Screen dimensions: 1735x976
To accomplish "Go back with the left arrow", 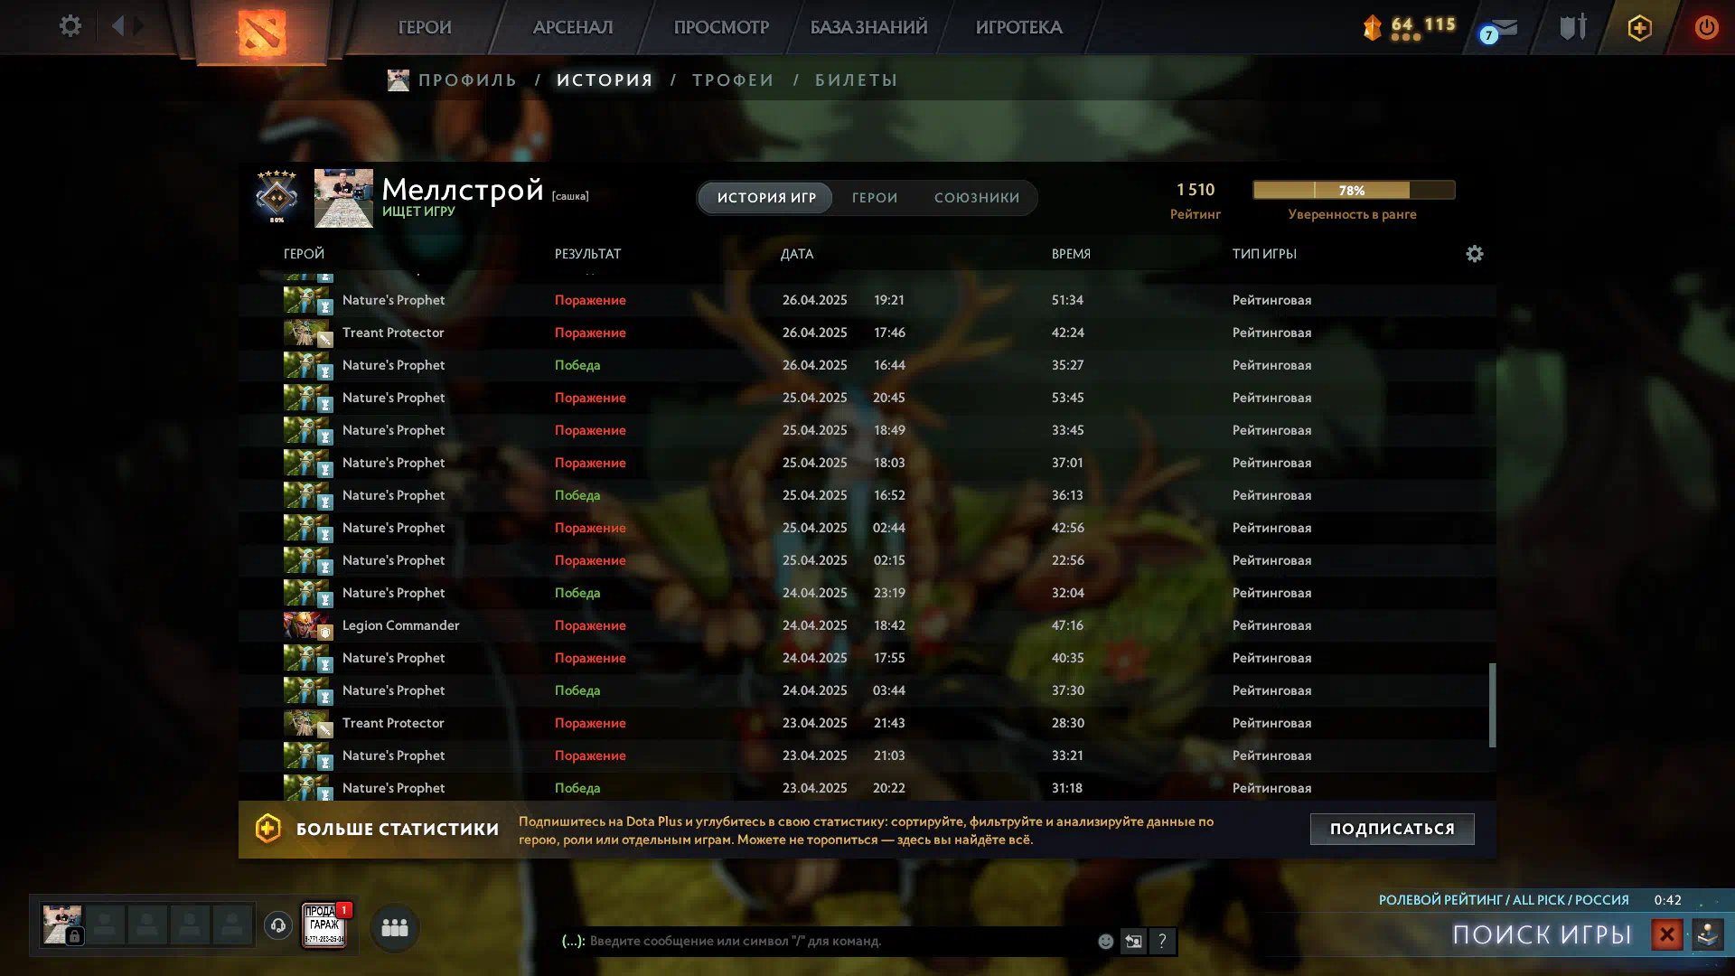I will (x=117, y=26).
